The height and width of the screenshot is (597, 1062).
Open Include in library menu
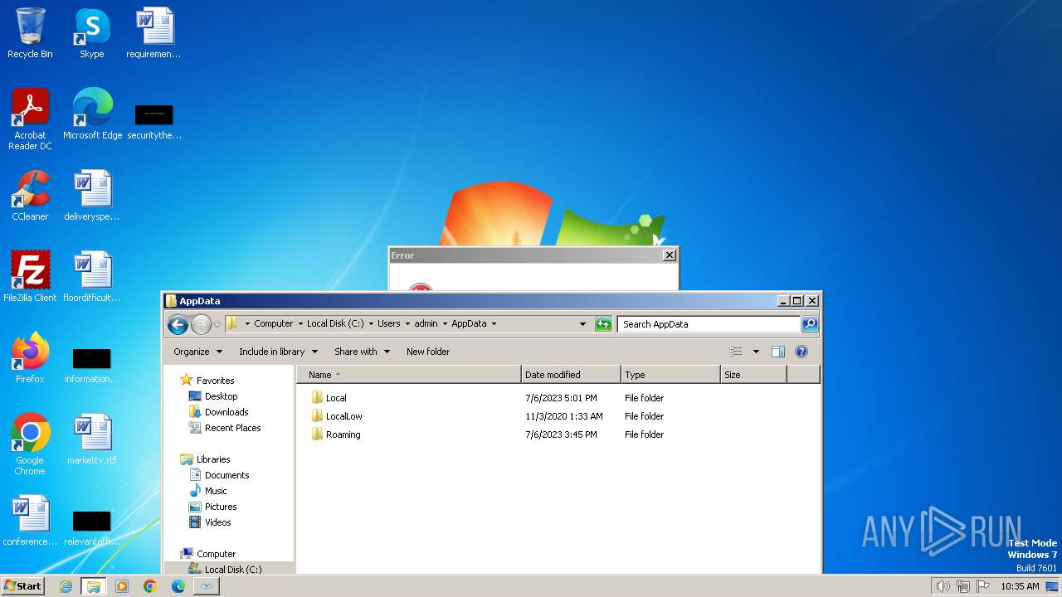tap(279, 352)
